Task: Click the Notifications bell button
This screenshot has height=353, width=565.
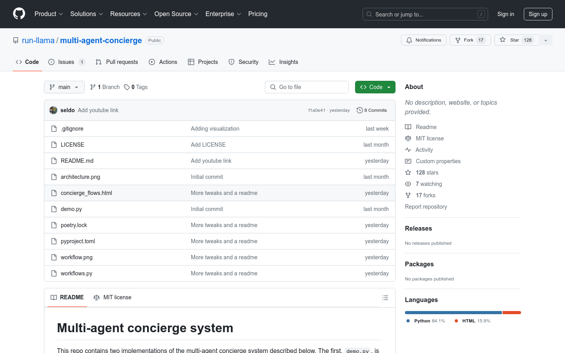Action: coord(424,40)
